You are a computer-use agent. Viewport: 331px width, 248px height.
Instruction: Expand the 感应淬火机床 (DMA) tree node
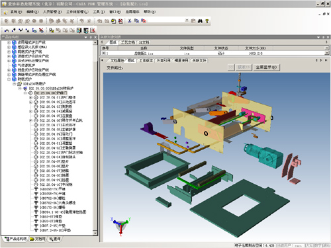(9, 47)
